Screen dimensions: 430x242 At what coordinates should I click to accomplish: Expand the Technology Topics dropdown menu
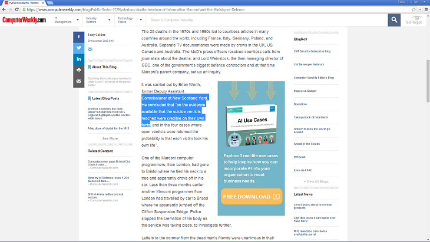pyautogui.click(x=130, y=20)
